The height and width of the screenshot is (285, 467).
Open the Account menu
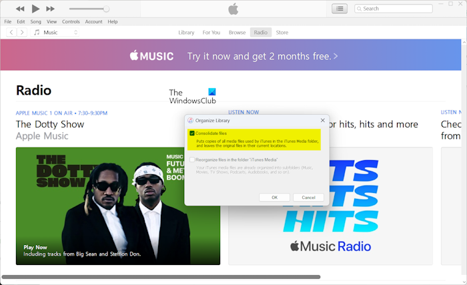[93, 21]
